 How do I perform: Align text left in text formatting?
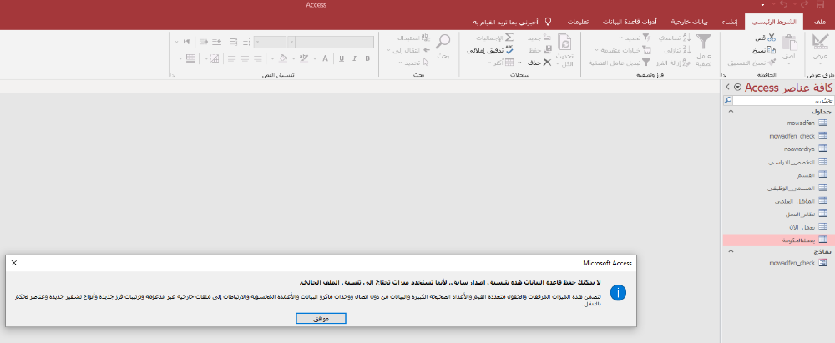231,58
